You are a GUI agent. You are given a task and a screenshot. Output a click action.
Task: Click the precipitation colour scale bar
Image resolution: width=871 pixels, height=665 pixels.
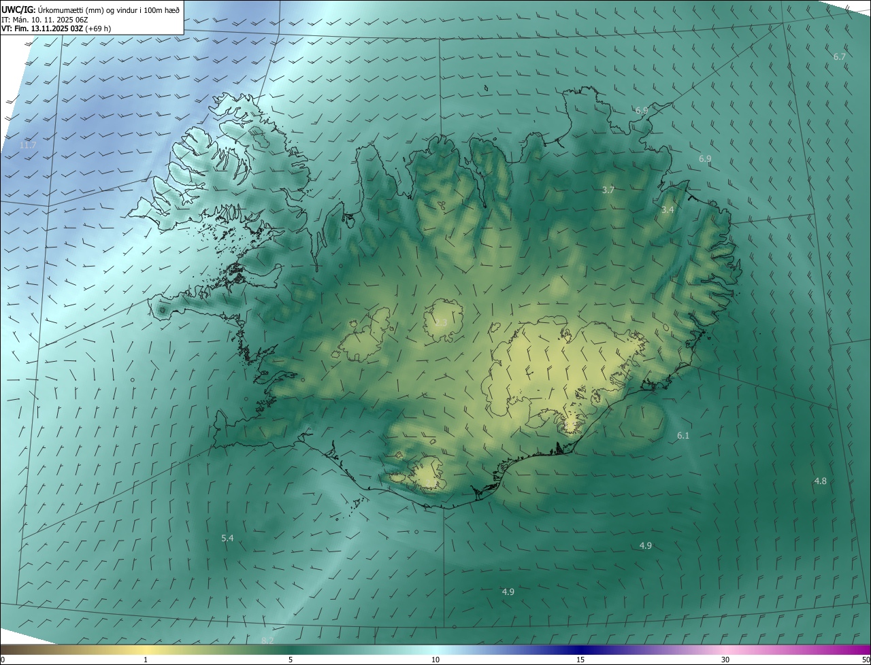[435, 649]
